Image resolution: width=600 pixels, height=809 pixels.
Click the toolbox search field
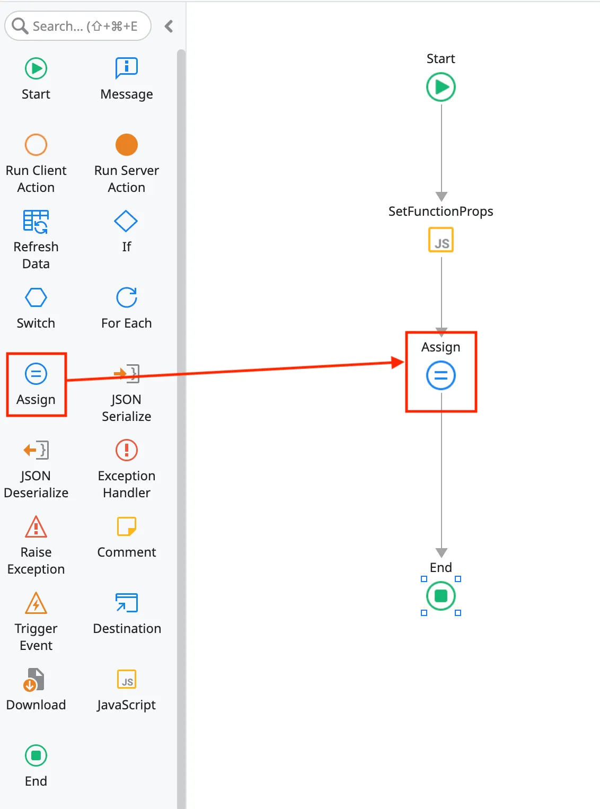(x=78, y=26)
